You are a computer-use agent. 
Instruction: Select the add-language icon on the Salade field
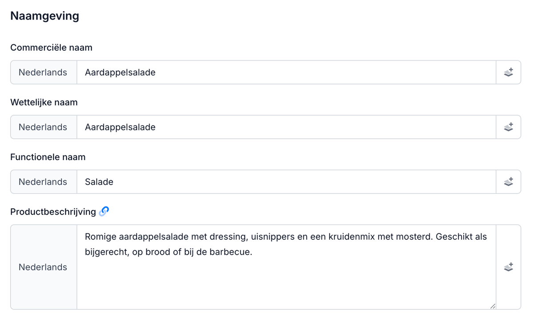(x=508, y=181)
